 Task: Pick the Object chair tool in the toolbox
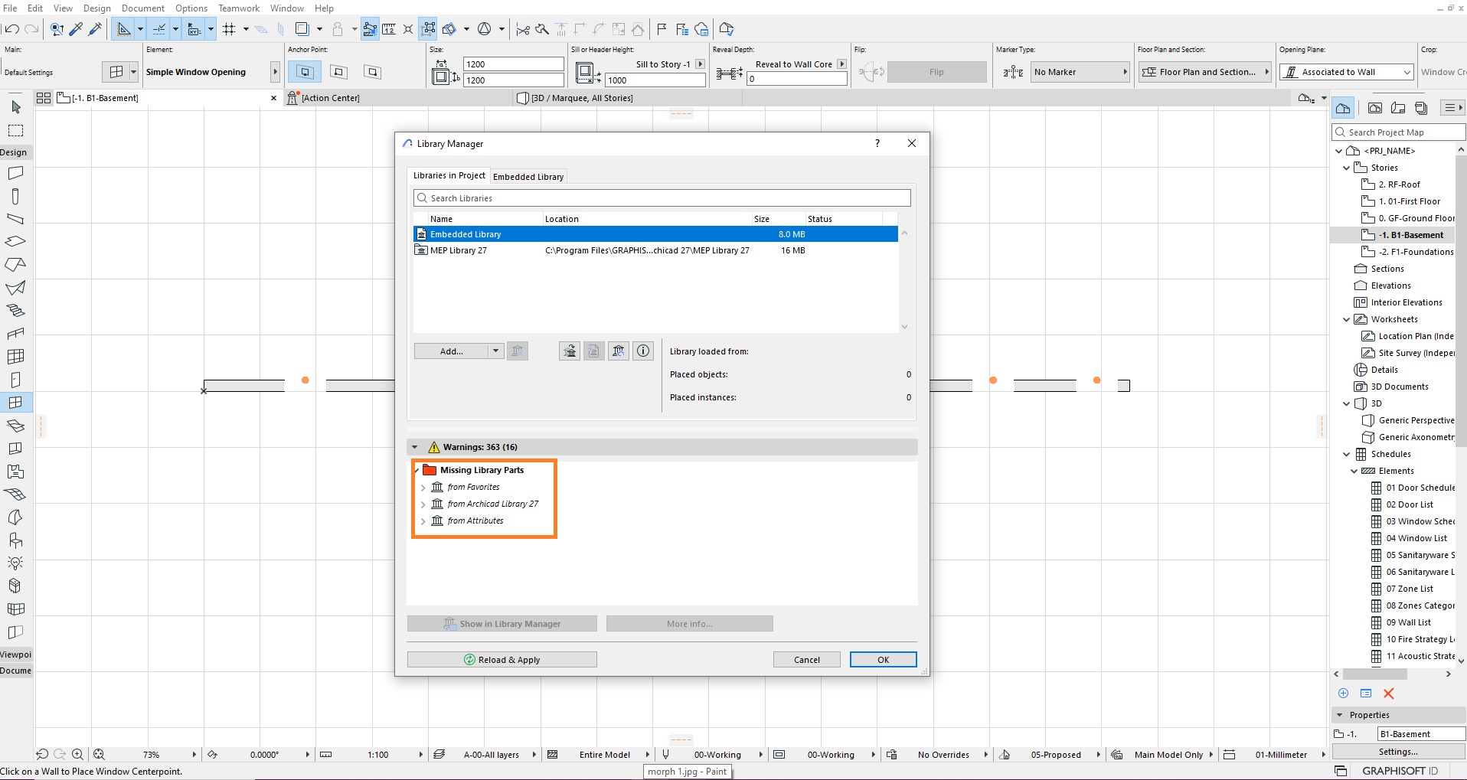tap(16, 540)
